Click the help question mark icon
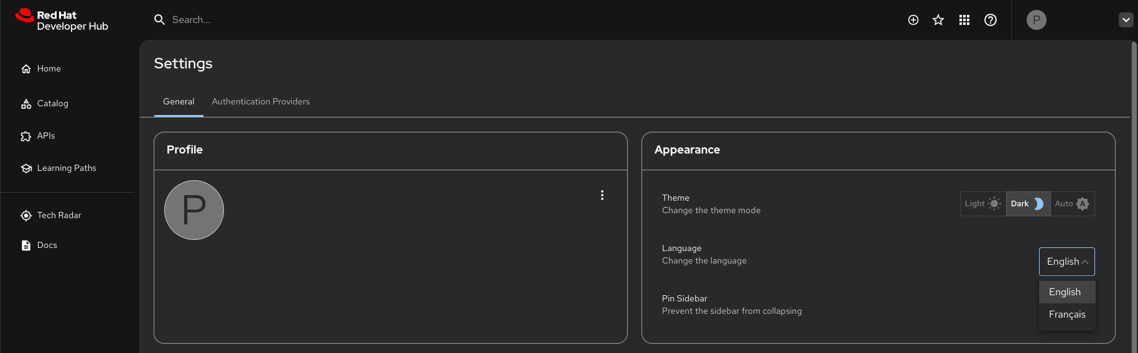 click(x=991, y=20)
